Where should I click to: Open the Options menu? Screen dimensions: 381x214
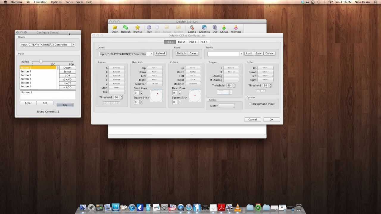(x=56, y=2)
